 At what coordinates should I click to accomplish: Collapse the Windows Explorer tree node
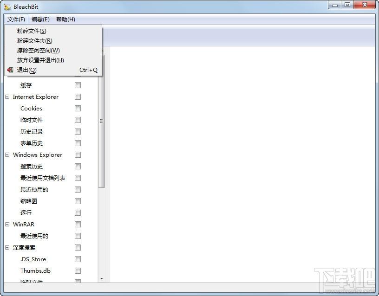(7, 155)
